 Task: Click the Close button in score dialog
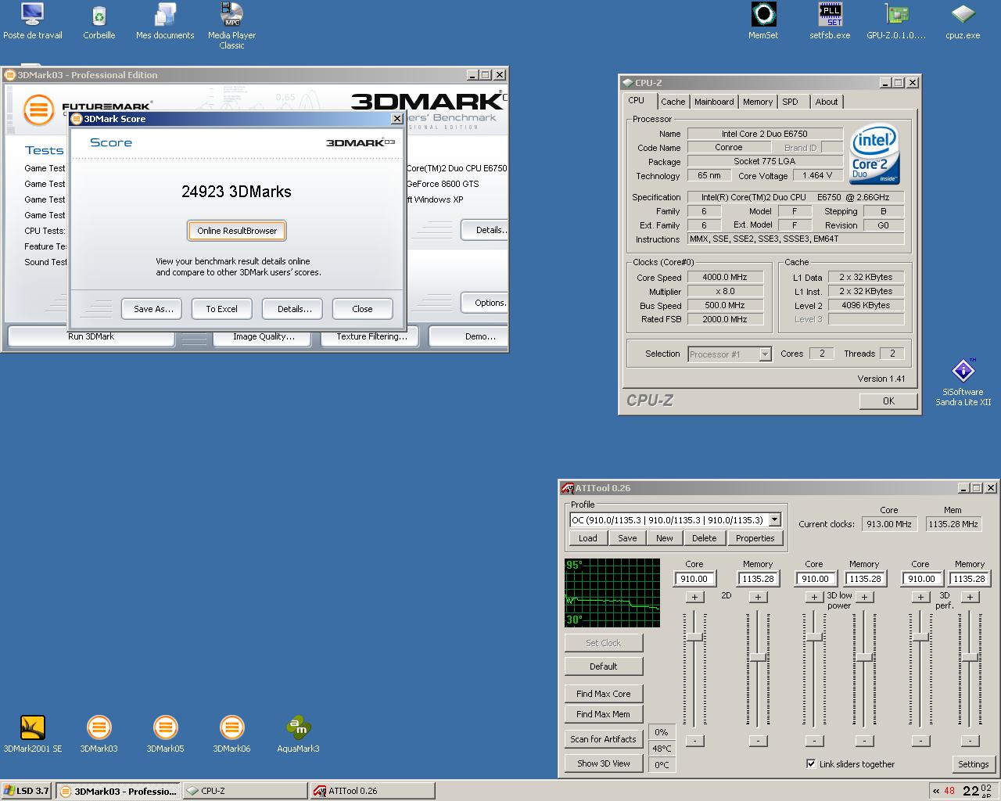pyautogui.click(x=362, y=309)
